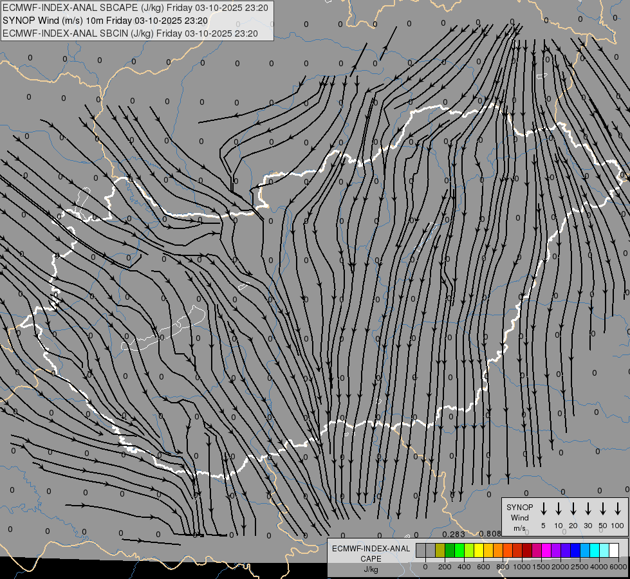The height and width of the screenshot is (579, 630).
Task: Pick the lime CAPE swatch at 400
Action: tap(469, 550)
